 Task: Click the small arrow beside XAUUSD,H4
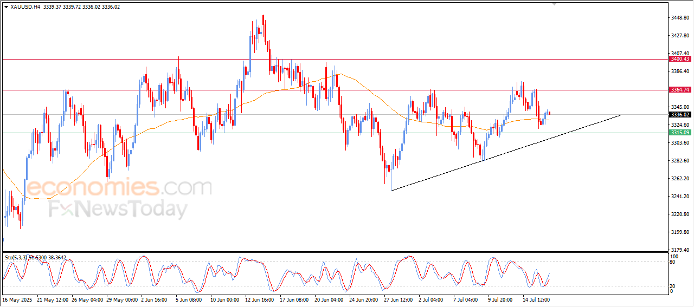[x=6, y=7]
